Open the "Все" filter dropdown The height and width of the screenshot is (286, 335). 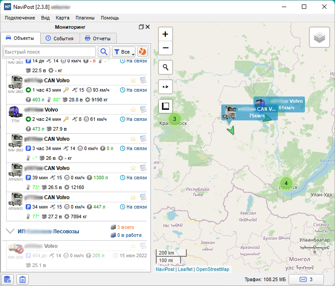123,52
